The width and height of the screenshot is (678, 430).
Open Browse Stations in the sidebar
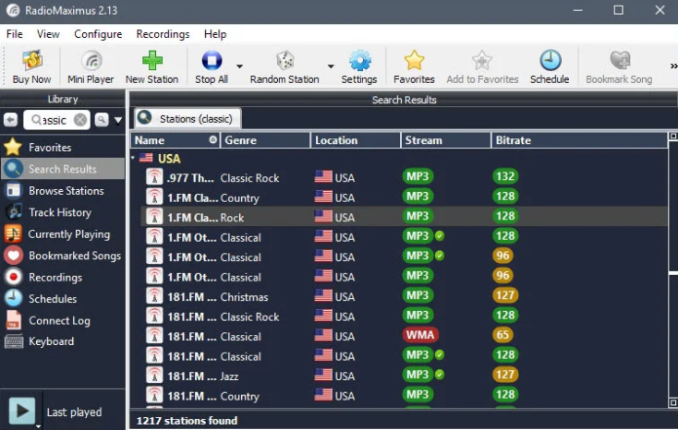pos(62,191)
